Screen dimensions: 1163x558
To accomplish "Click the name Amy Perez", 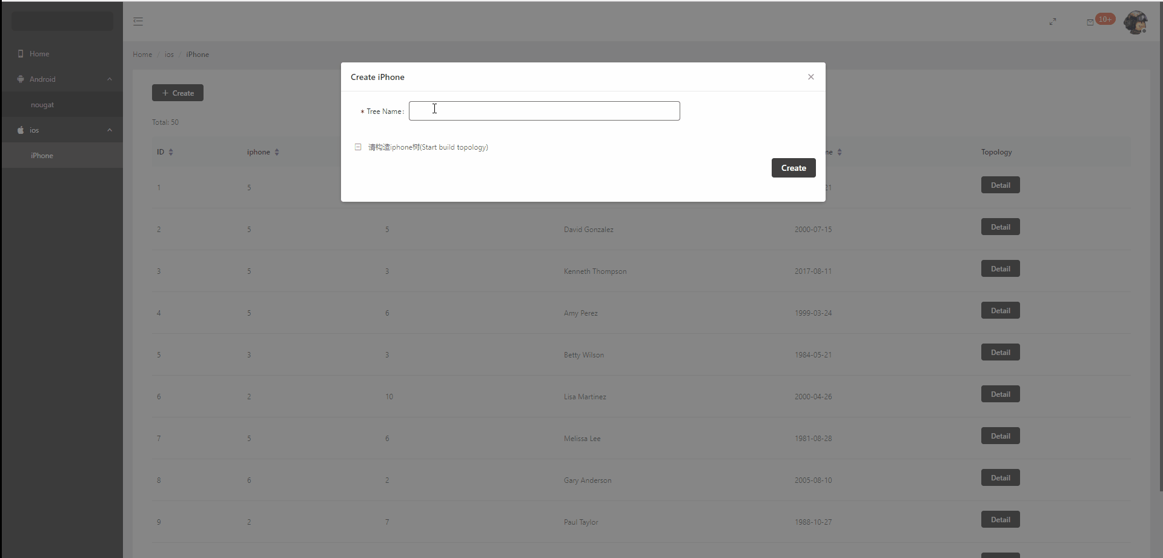I will (x=581, y=313).
